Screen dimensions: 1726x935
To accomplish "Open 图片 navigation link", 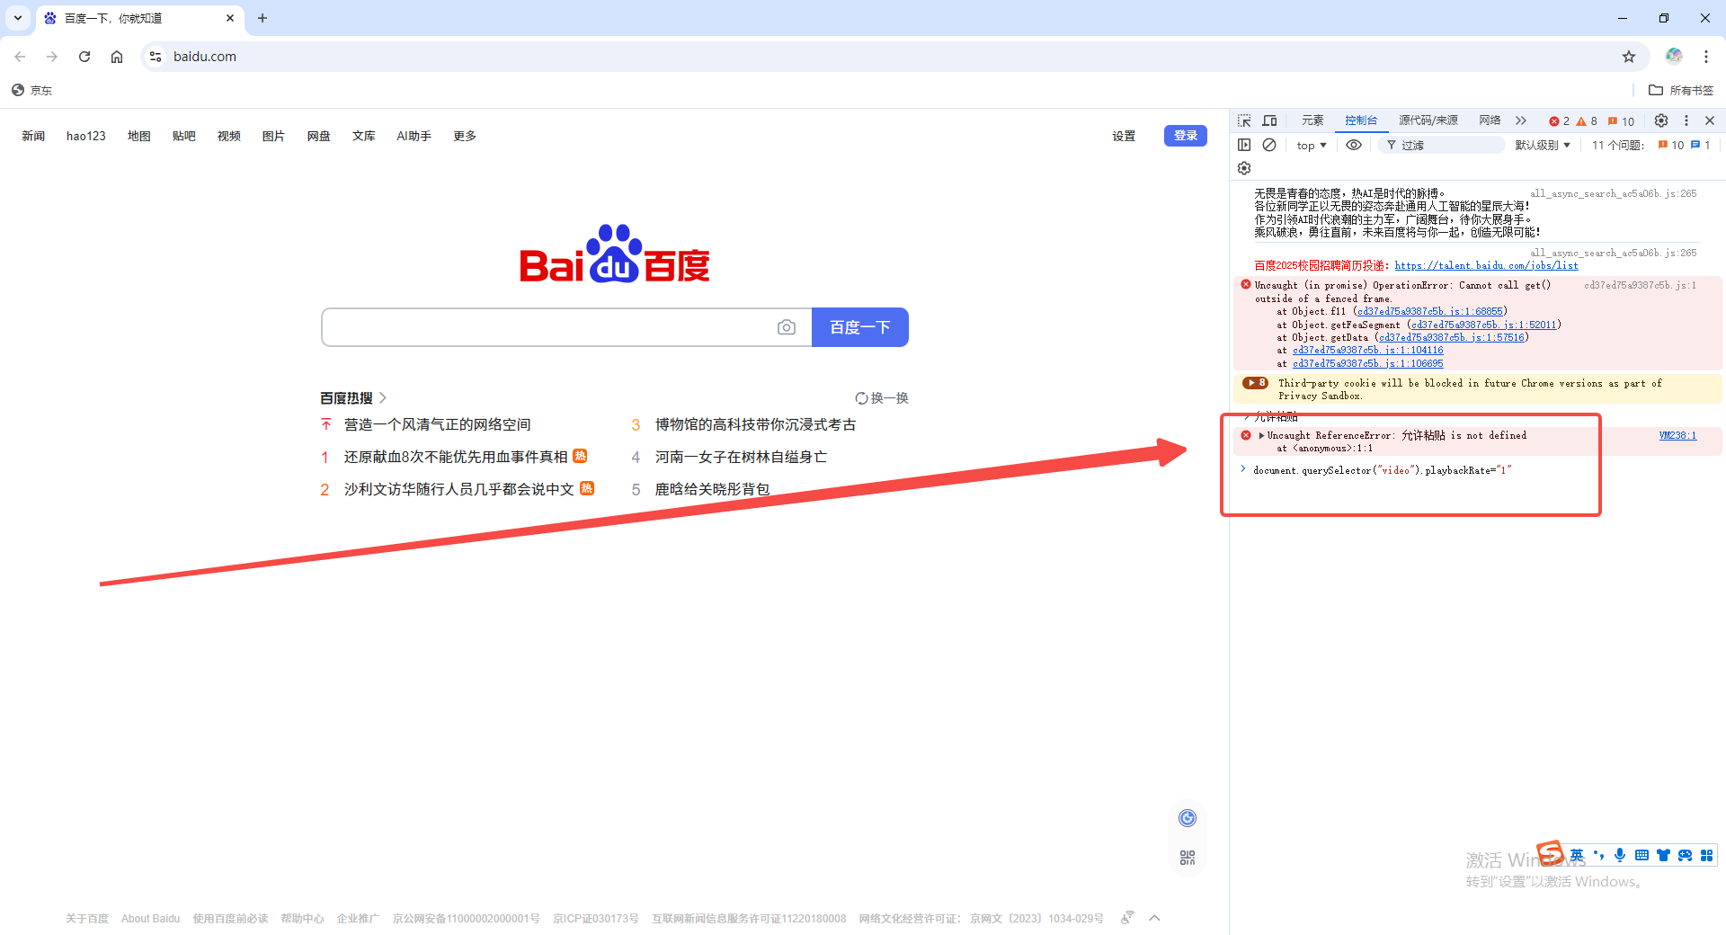I will (x=273, y=136).
